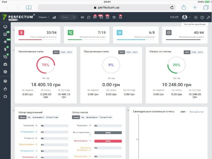Click the power logout icon
This screenshot has width=212, height=159.
click(x=196, y=17)
